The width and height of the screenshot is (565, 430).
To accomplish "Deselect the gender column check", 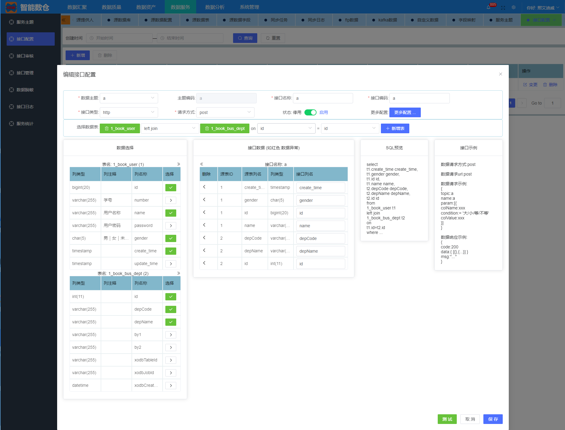I will pyautogui.click(x=171, y=238).
